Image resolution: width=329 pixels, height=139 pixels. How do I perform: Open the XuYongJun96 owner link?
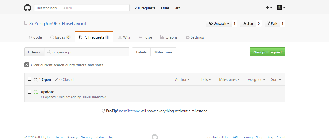point(43,24)
